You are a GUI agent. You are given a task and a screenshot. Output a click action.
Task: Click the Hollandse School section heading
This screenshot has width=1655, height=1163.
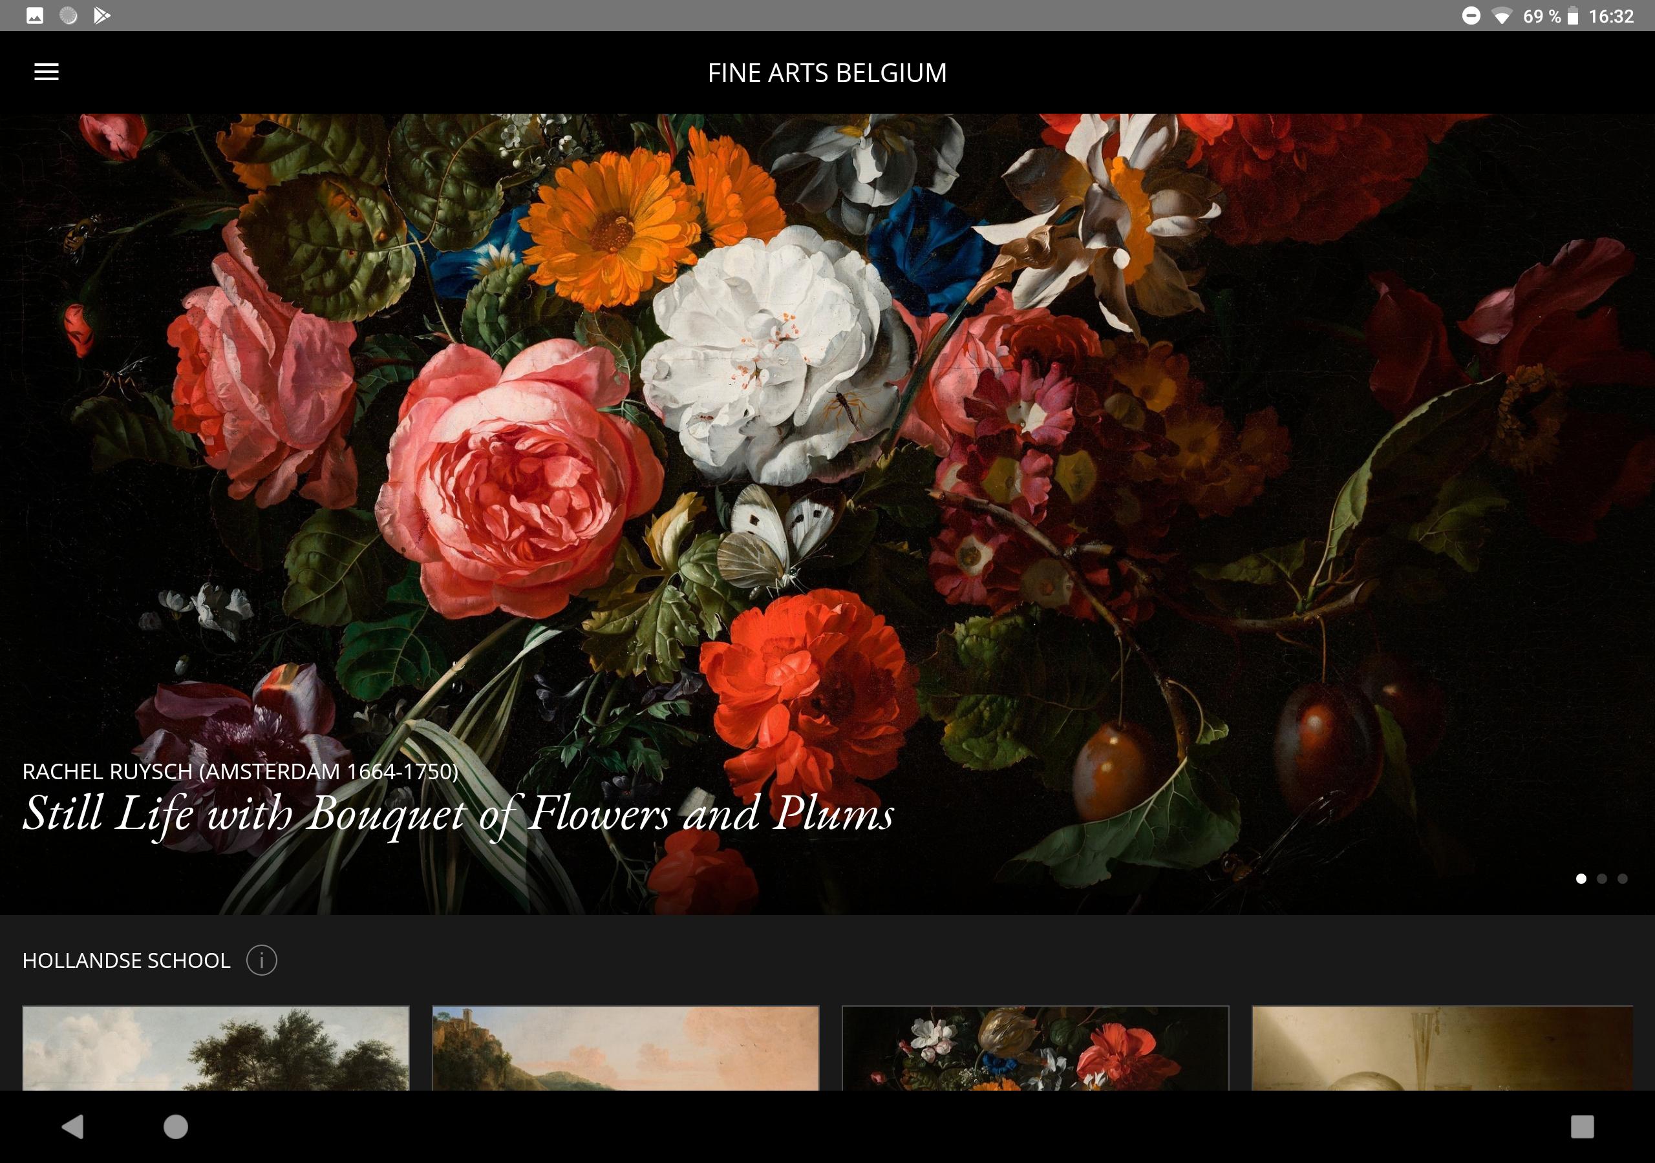coord(126,961)
